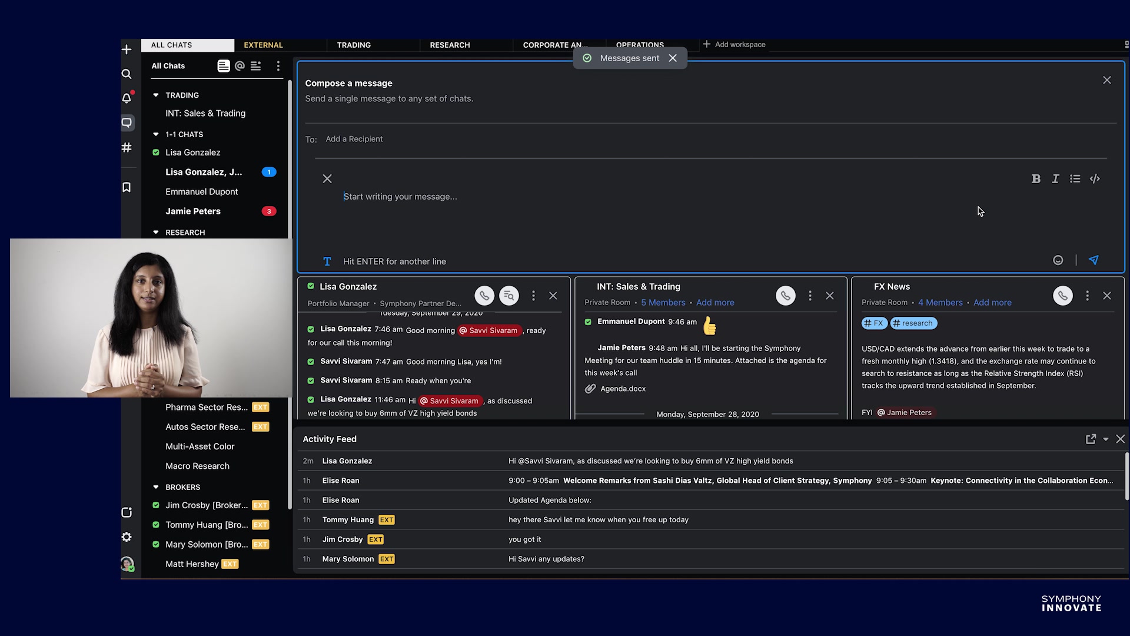Toggle bulleted list in compose toolbar
The height and width of the screenshot is (636, 1130).
click(1075, 178)
